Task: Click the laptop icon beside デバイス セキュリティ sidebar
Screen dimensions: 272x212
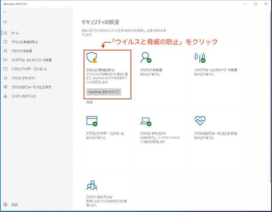Action: click(5, 78)
